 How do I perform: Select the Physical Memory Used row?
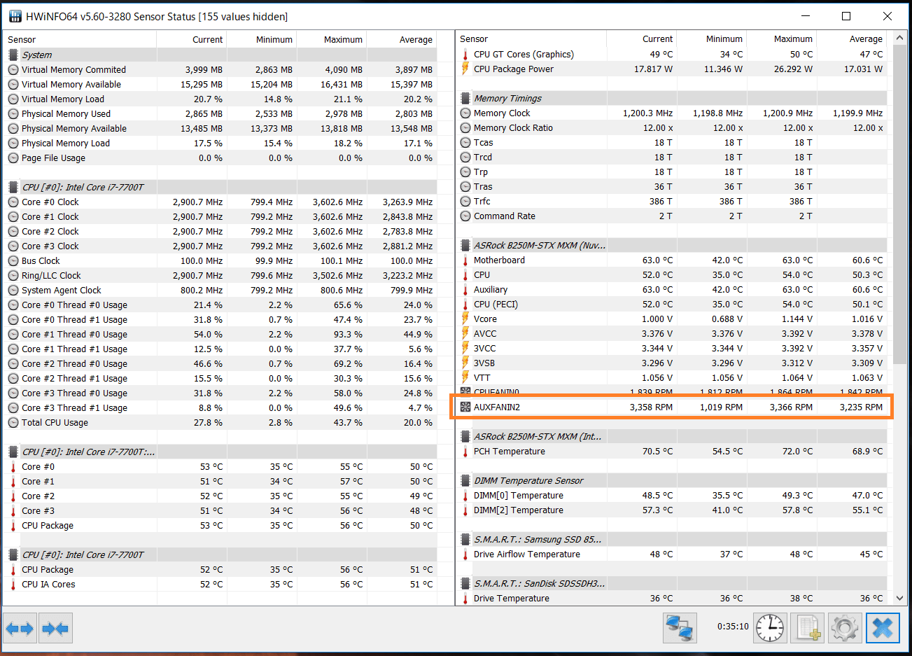[x=220, y=113]
